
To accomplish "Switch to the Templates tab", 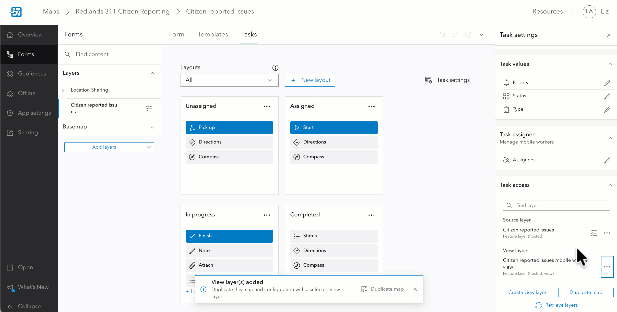I will 213,34.
